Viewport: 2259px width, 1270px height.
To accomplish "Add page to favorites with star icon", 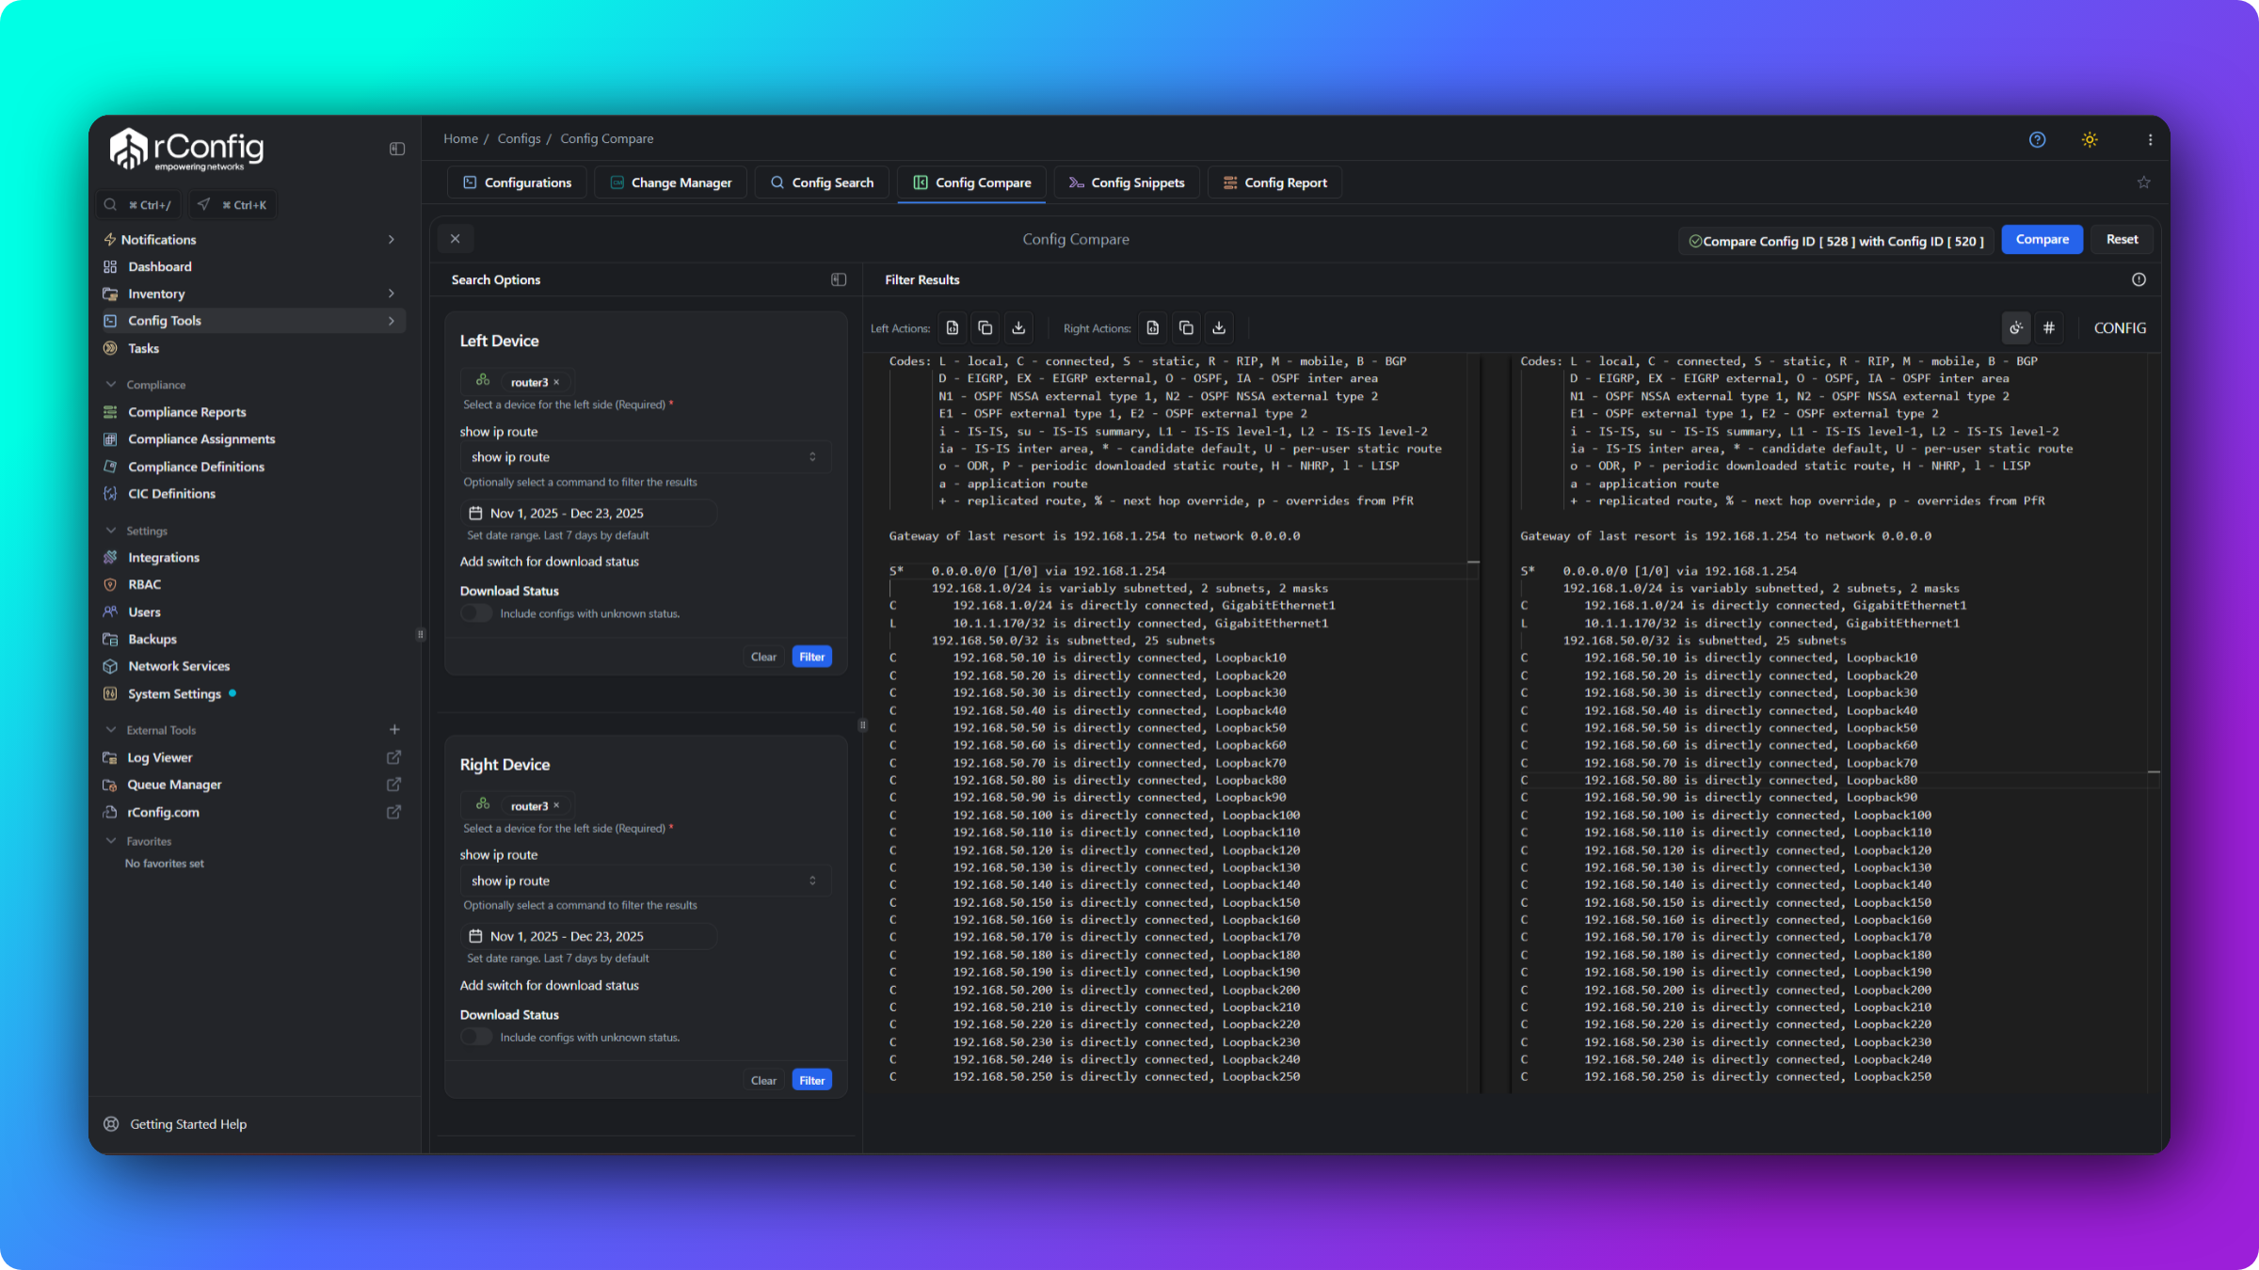I will pyautogui.click(x=2143, y=183).
